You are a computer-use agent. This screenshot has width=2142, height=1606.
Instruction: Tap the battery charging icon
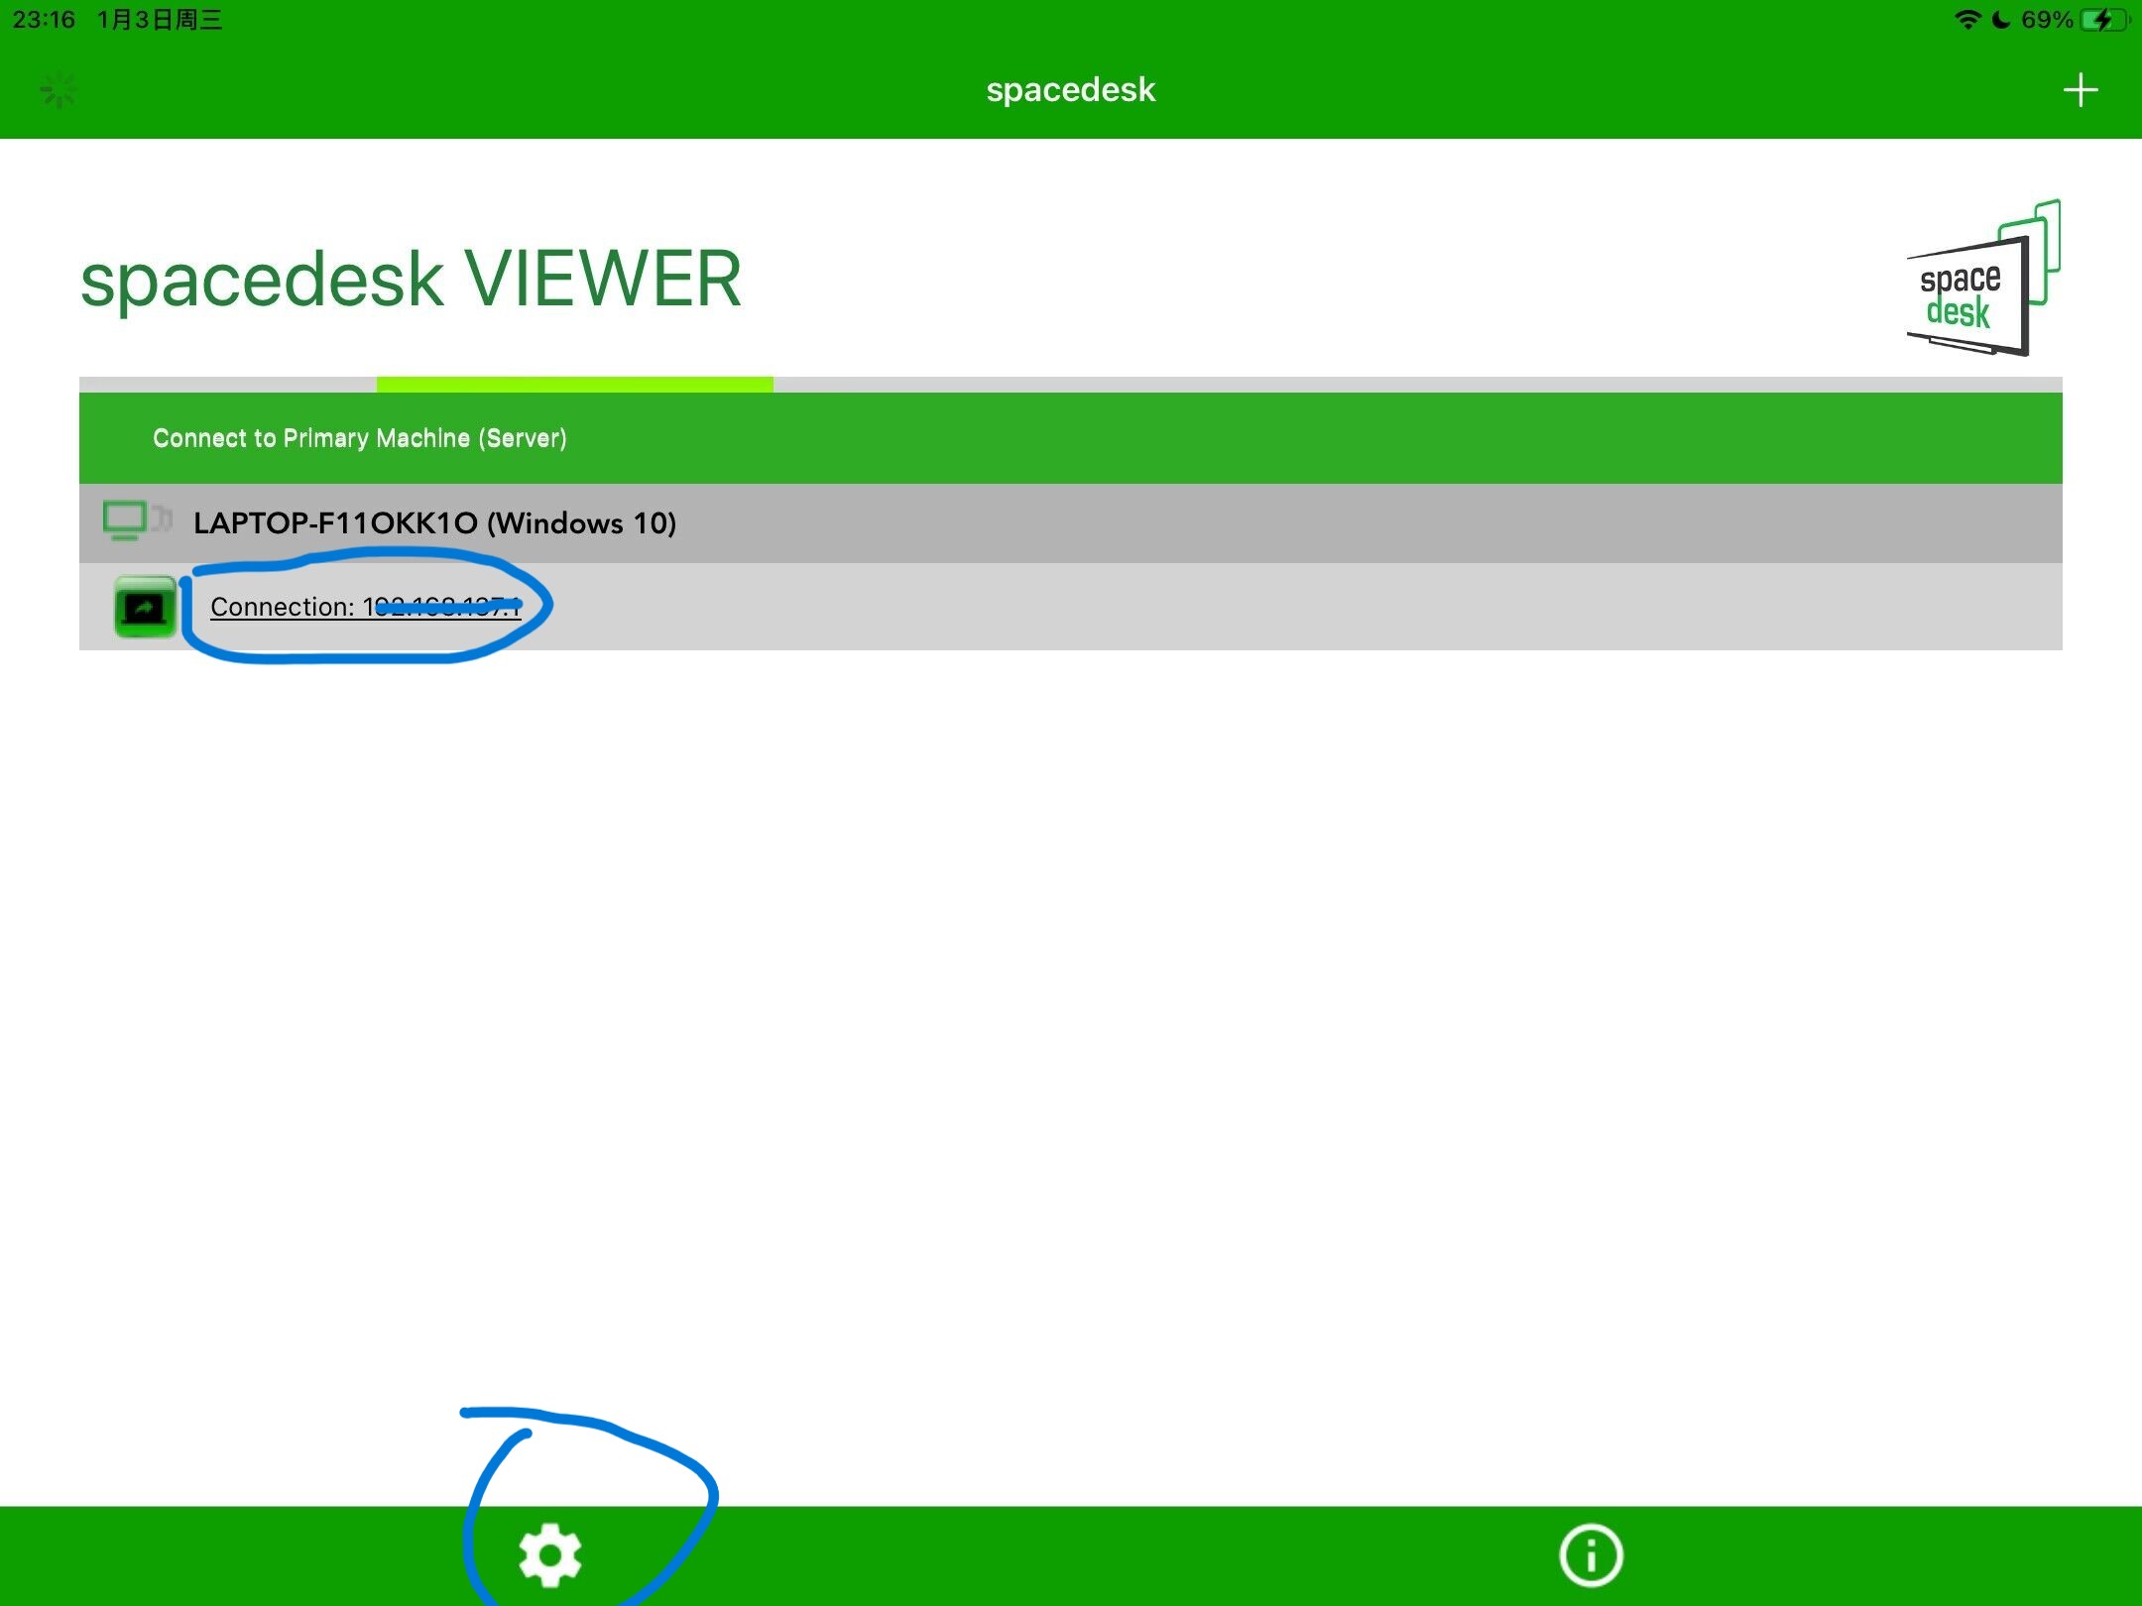2103,20
